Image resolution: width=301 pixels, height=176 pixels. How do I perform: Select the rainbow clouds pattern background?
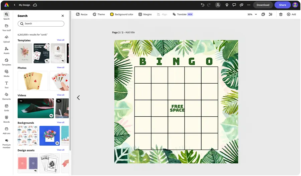click(x=28, y=136)
